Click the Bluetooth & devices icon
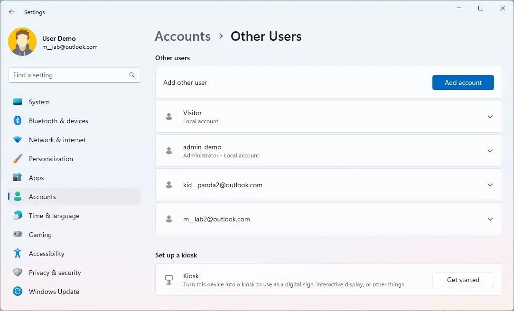The image size is (514, 311). 18,121
